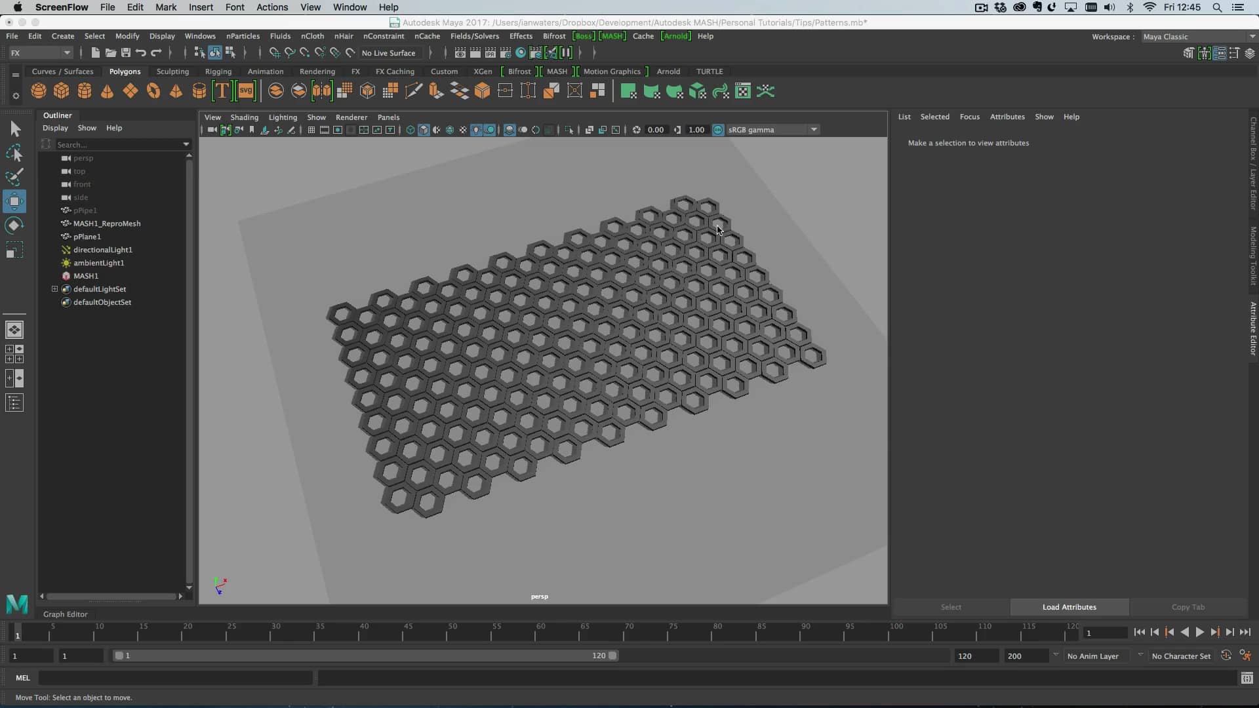This screenshot has width=1259, height=708.
Task: Click the Load Attributes button
Action: [1068, 607]
